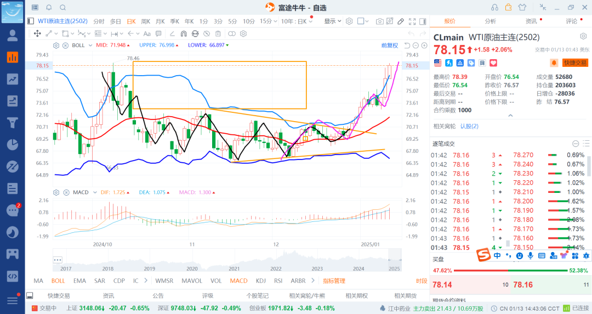Collapse the bottom panel square icon

(x=30, y=295)
